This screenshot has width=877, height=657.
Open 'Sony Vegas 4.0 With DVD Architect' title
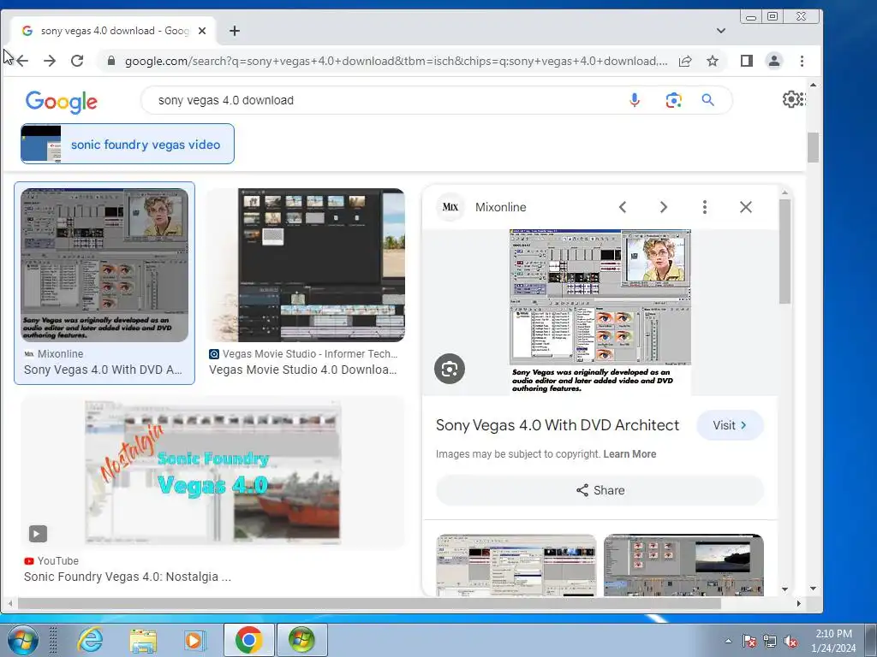(557, 425)
